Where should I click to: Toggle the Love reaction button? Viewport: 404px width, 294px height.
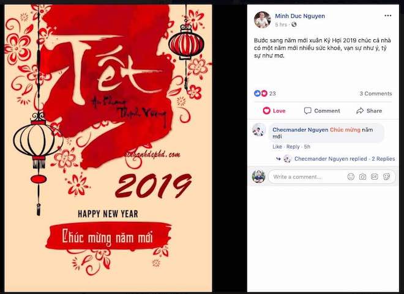pyautogui.click(x=274, y=111)
